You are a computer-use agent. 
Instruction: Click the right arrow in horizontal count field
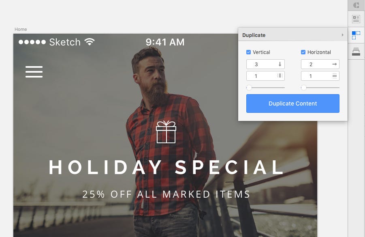[x=335, y=64]
